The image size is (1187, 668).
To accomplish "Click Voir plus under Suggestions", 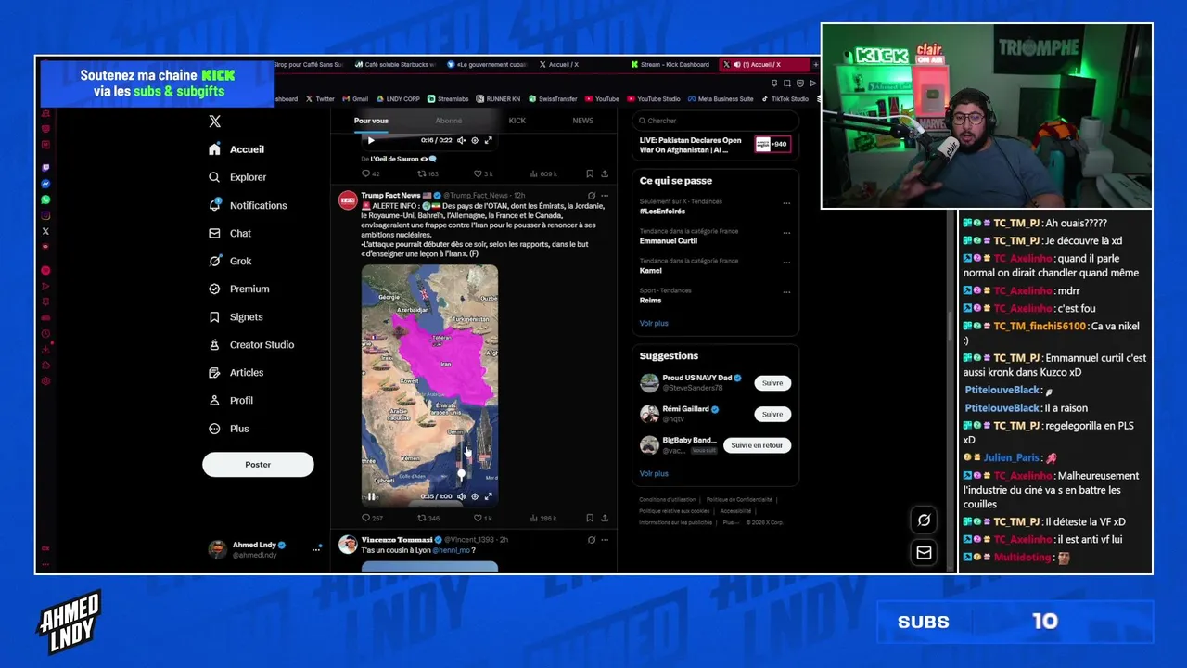I will pos(654,473).
